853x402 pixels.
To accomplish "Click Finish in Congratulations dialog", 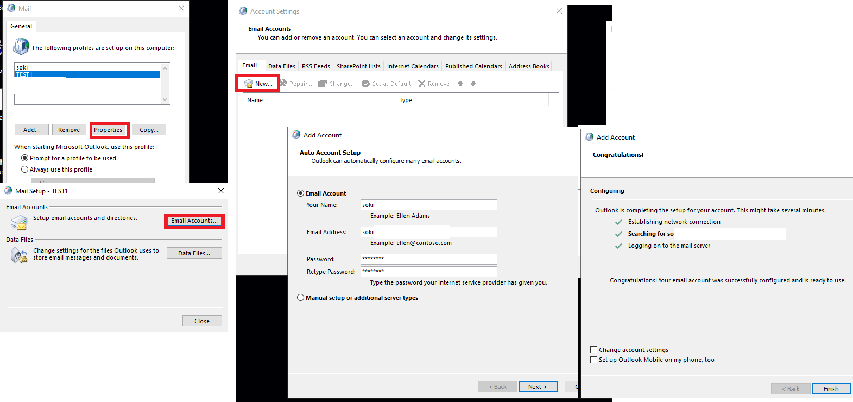I will pos(831,389).
